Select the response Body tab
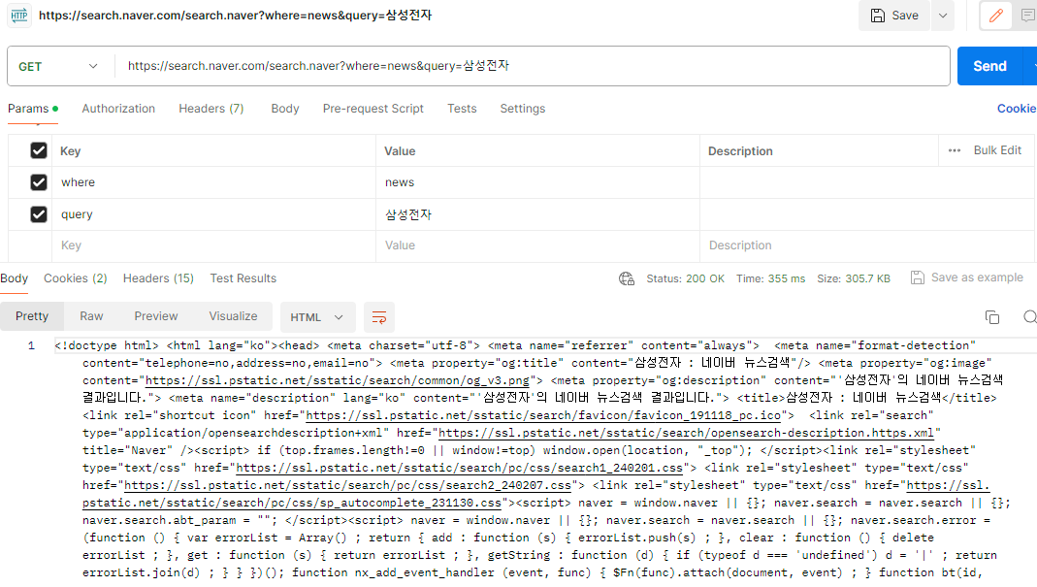The image size is (1037, 587). (14, 278)
